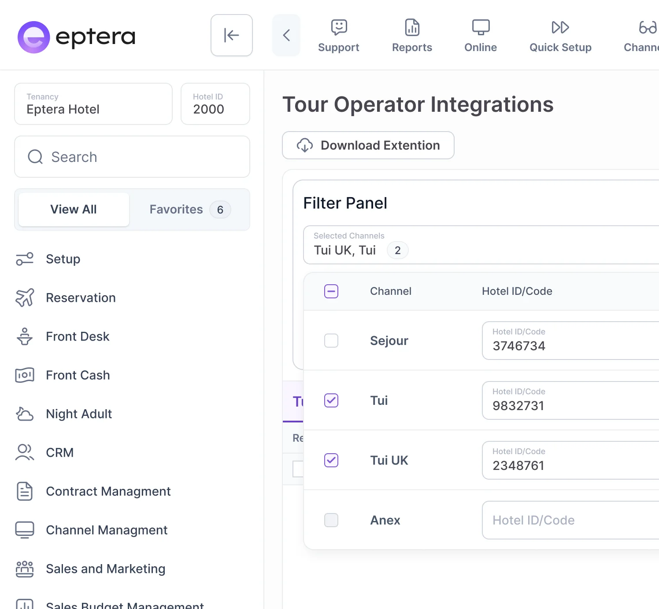Click into the sidebar Search field
The height and width of the screenshot is (609, 659).
pyautogui.click(x=132, y=157)
